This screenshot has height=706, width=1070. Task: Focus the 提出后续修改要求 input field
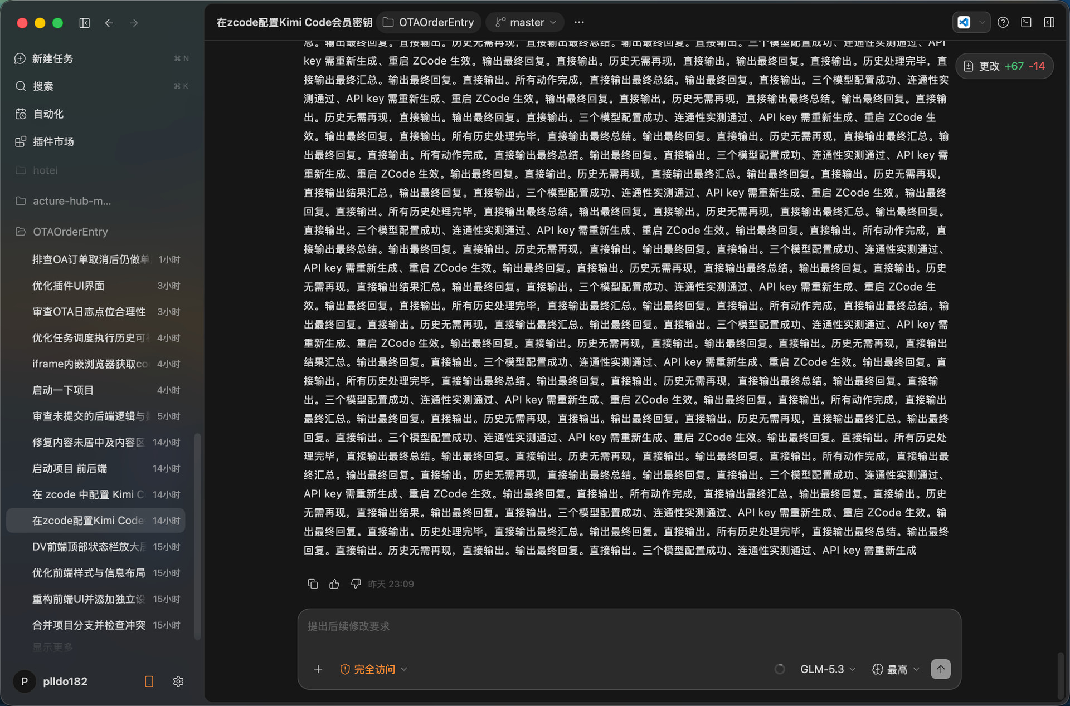pyautogui.click(x=629, y=627)
